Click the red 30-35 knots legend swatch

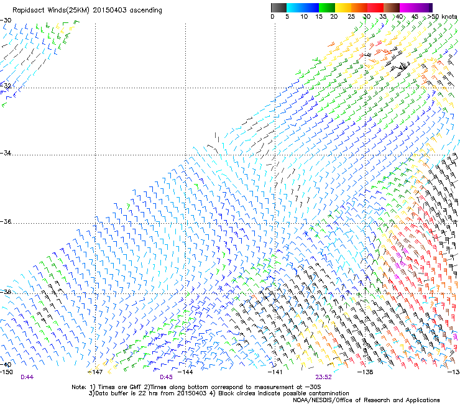pyautogui.click(x=375, y=7)
